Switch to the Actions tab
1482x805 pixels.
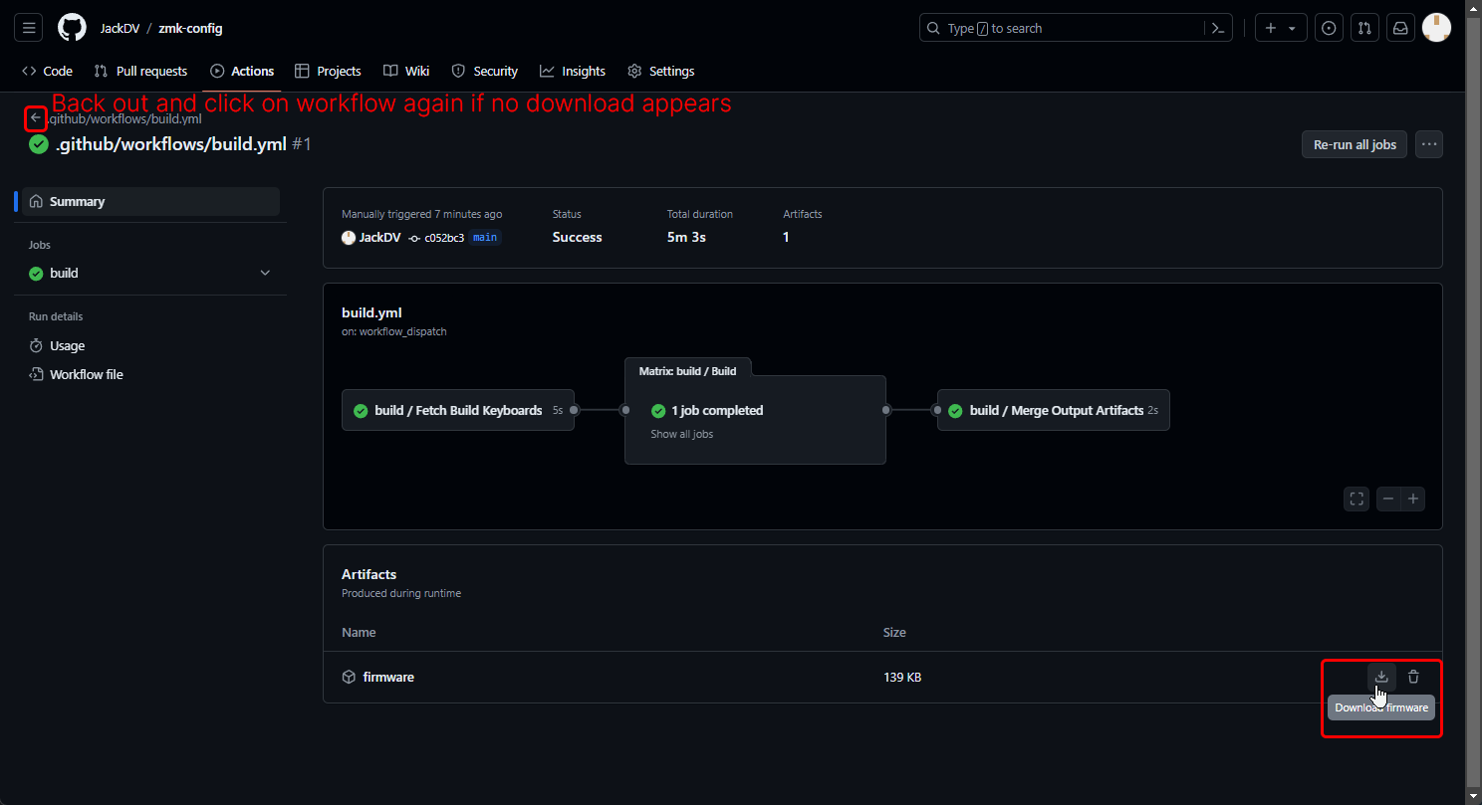(242, 71)
